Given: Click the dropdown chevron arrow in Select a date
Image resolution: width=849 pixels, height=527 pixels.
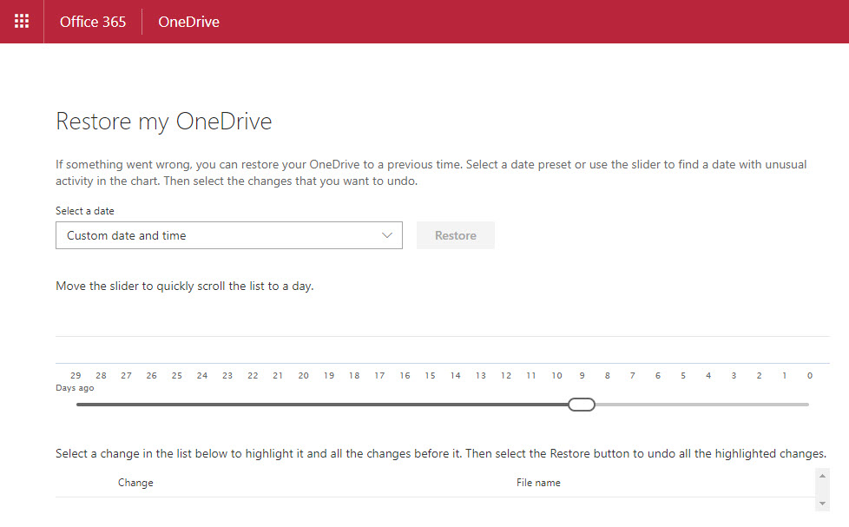Looking at the screenshot, I should point(386,235).
